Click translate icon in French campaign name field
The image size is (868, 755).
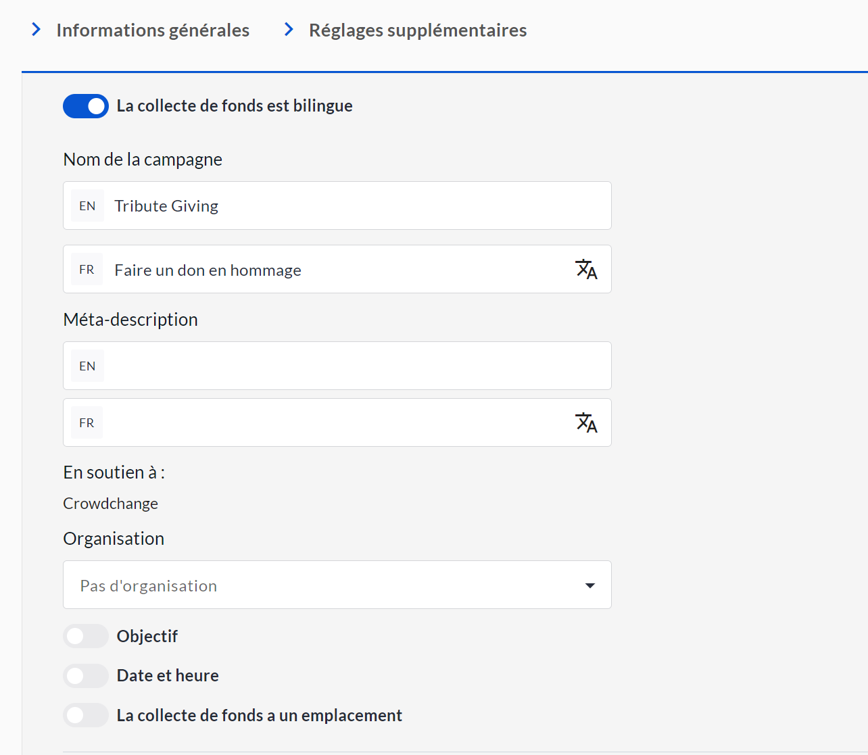586,269
